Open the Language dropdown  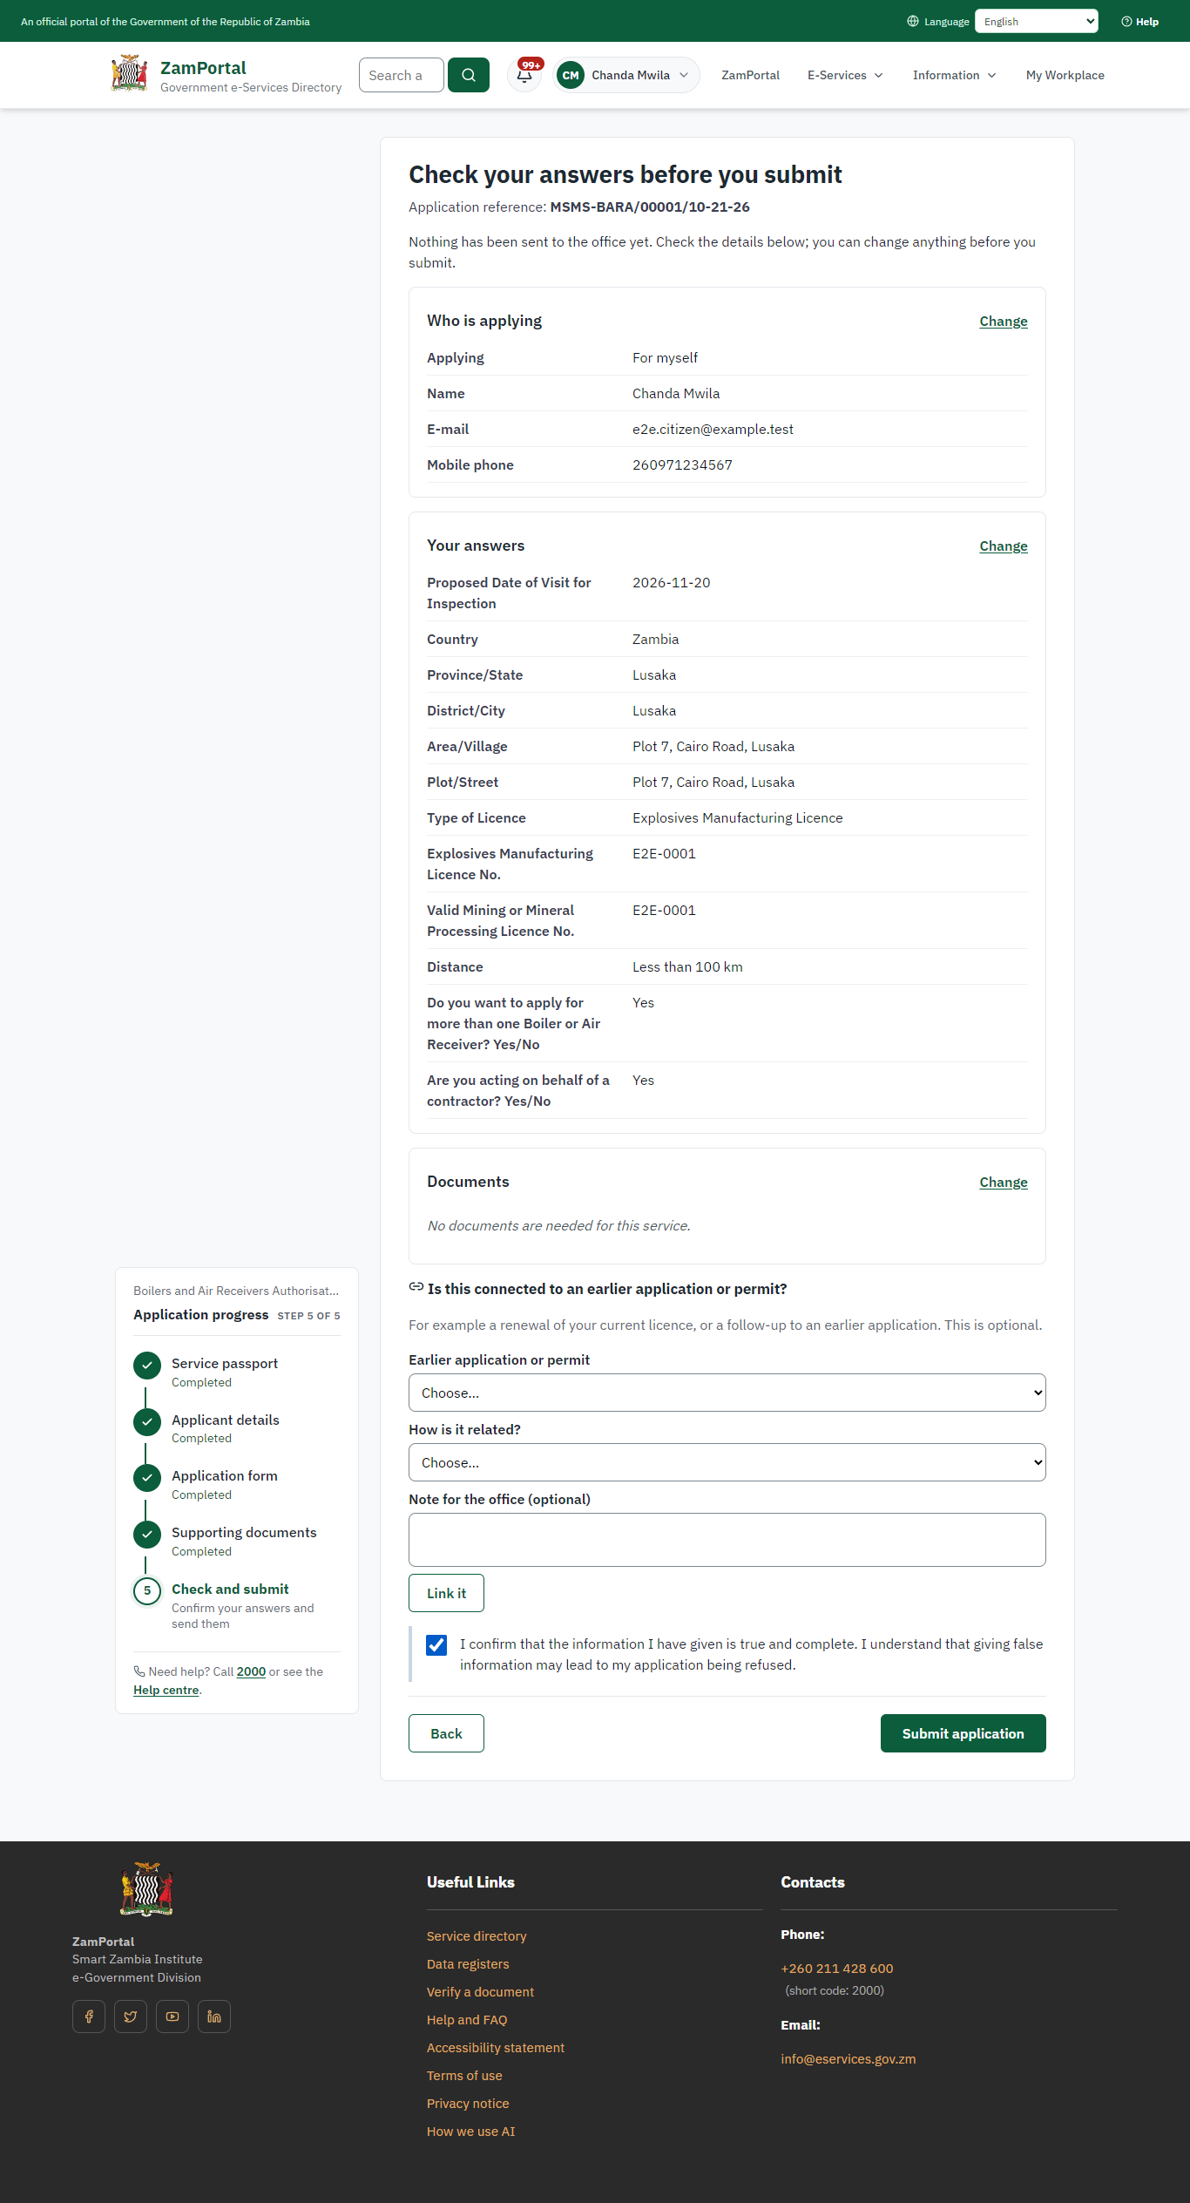1037,22
